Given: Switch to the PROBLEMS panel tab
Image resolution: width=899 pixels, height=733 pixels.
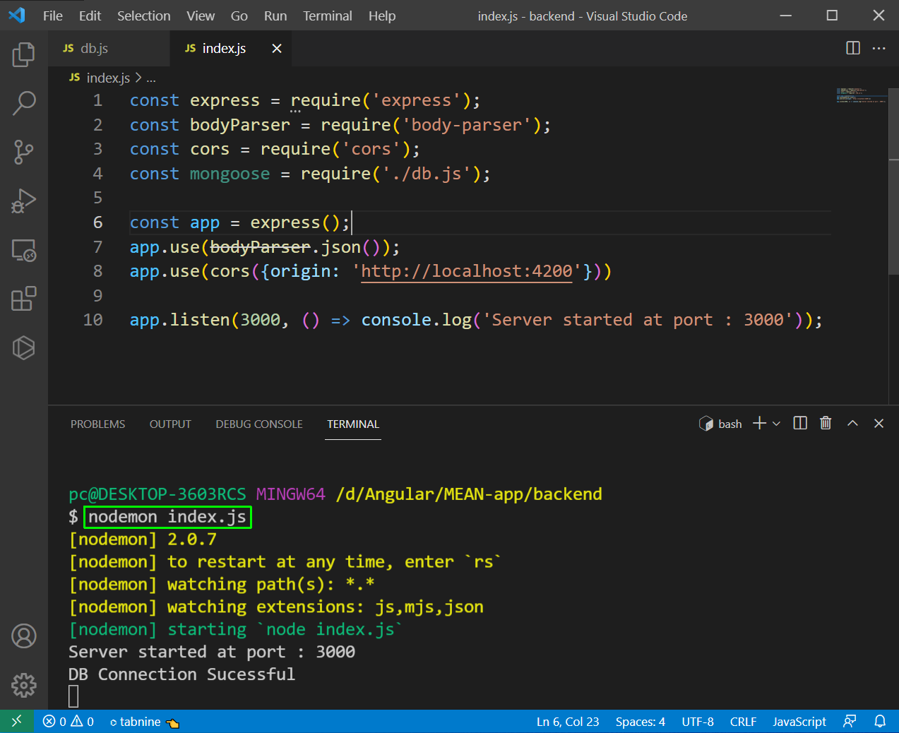Looking at the screenshot, I should coord(97,424).
